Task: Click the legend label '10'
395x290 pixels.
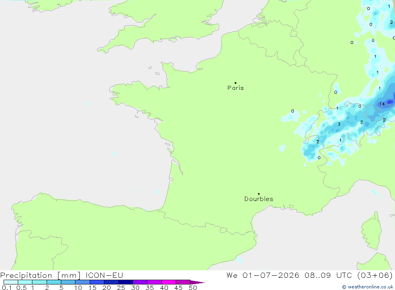Action: point(78,288)
